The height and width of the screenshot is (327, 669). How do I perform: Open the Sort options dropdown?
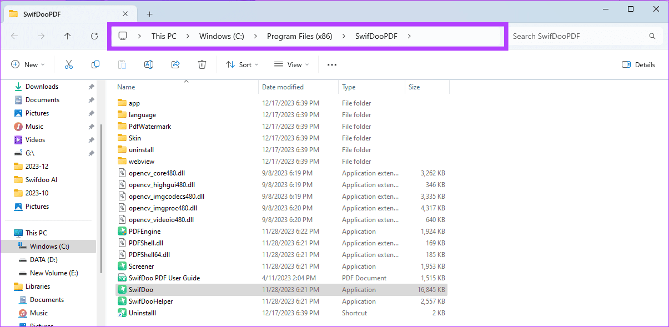(x=242, y=64)
